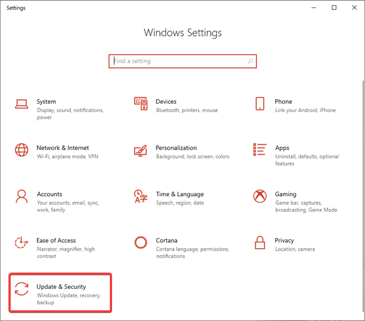
Task: Open the Accounts person icon
Action: coord(21,196)
